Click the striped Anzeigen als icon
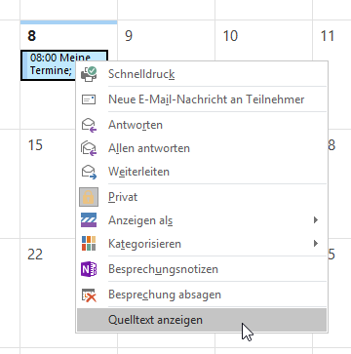The image size is (351, 354). coord(89,220)
